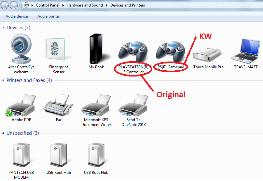Screen dimensions: 263x181
Task: Click the Unspecified (3) heading text
Action: (23, 133)
